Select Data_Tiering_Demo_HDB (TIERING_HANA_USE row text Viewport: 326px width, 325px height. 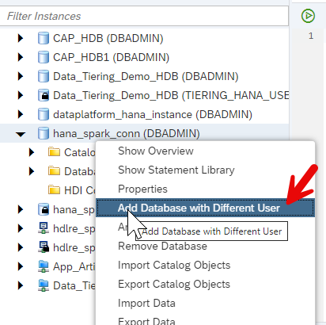[x=171, y=95]
